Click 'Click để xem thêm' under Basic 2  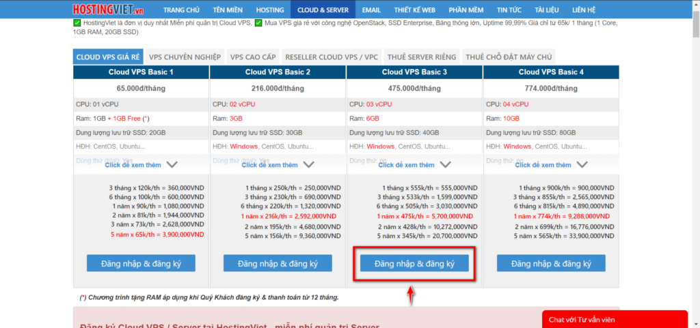tap(269, 164)
